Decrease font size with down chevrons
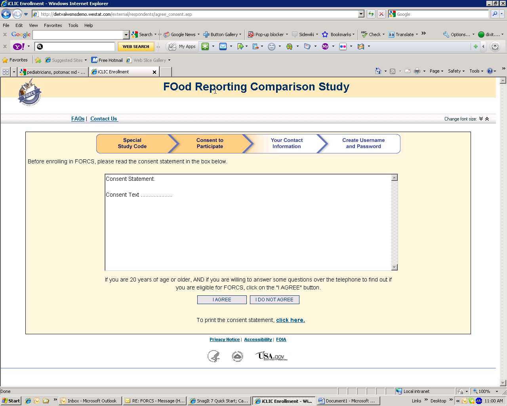The image size is (507, 406). coord(481,119)
